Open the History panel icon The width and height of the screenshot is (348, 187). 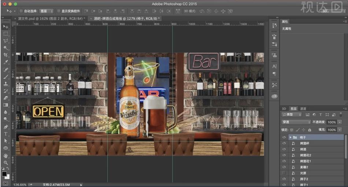(274, 26)
